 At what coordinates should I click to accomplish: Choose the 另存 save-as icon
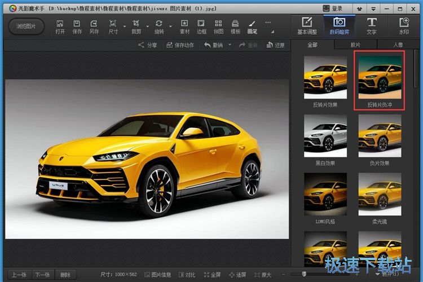click(x=94, y=27)
